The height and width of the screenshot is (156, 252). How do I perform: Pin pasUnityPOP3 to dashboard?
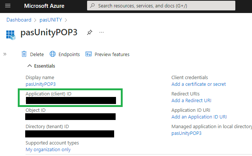tap(90, 32)
